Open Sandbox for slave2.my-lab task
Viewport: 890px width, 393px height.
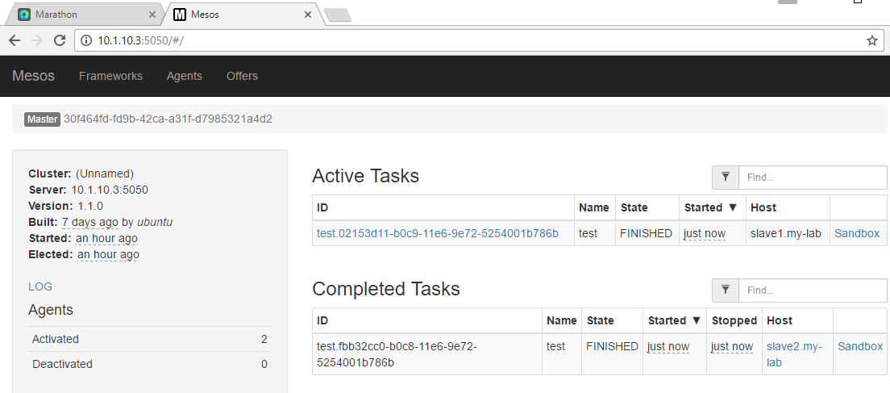point(860,346)
